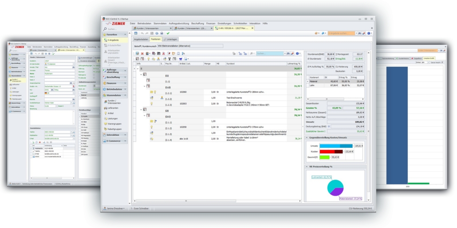
Task: Expand the E-Commerce sidebar group
Action: point(125,141)
